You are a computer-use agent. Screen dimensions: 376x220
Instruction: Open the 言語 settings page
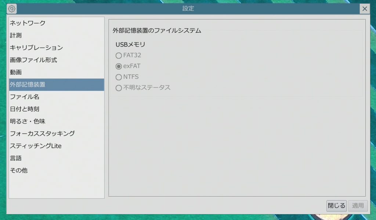(16, 158)
